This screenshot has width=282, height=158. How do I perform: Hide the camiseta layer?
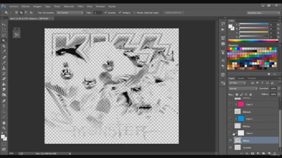(230, 147)
